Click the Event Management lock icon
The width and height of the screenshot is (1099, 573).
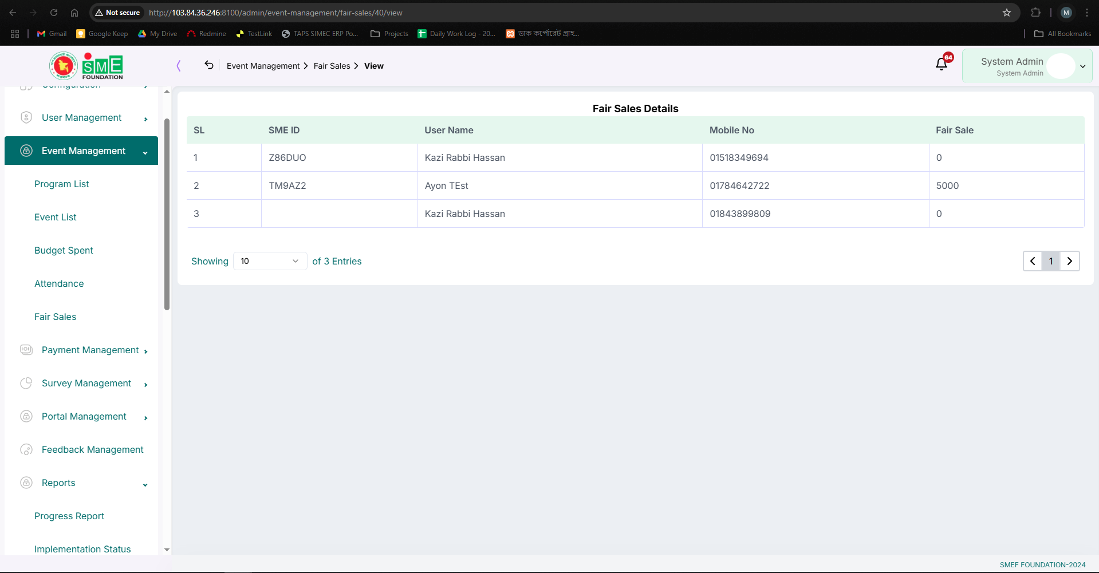coord(26,151)
